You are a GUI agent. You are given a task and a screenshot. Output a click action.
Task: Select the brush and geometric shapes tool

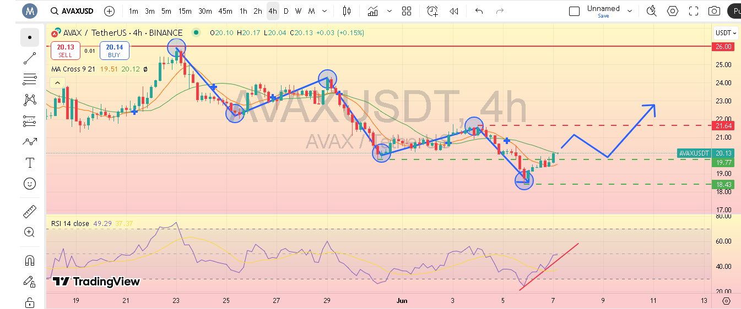coord(30,141)
